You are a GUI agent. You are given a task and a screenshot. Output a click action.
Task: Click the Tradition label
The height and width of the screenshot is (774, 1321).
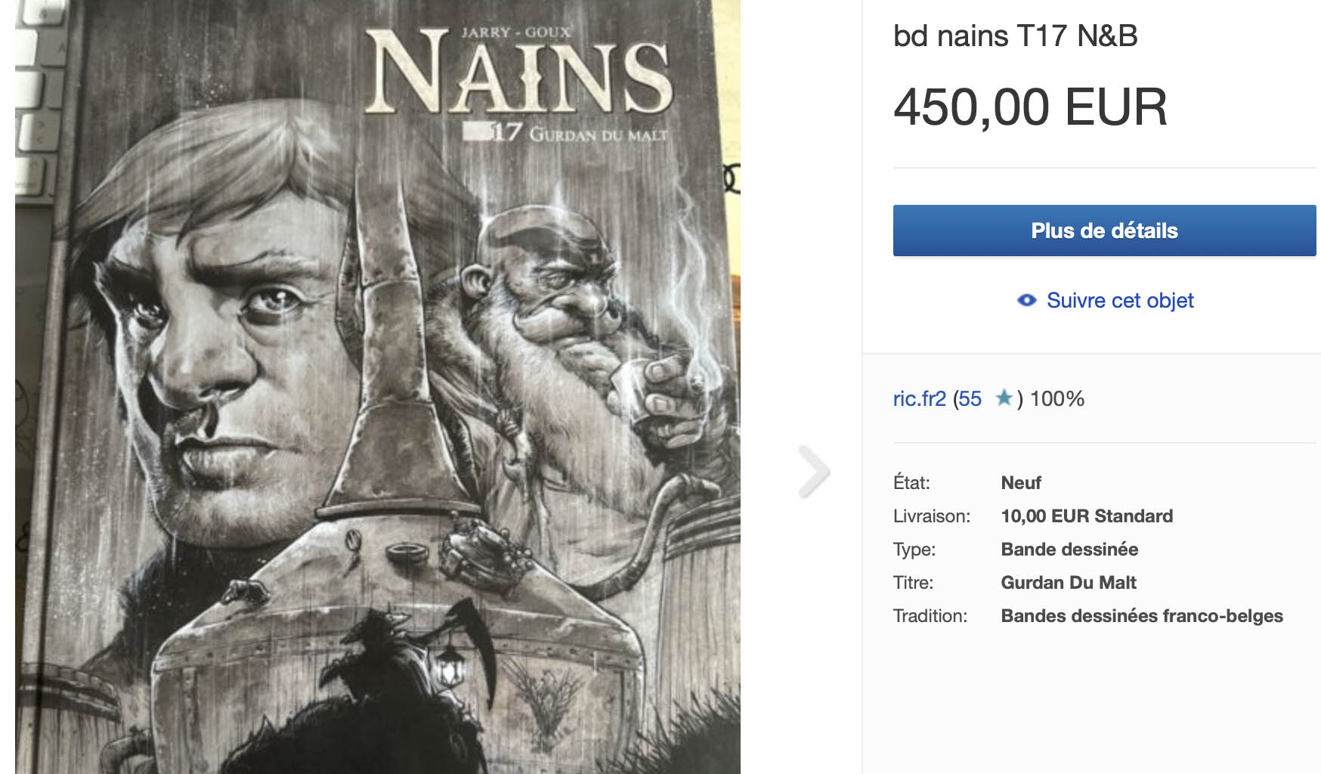[x=930, y=616]
